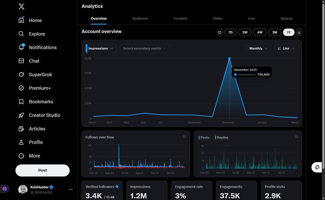Open the calendar date picker icon

click(x=220, y=32)
